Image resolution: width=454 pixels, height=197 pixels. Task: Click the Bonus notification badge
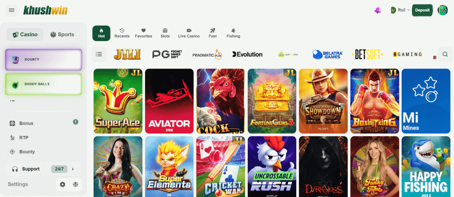75,122
